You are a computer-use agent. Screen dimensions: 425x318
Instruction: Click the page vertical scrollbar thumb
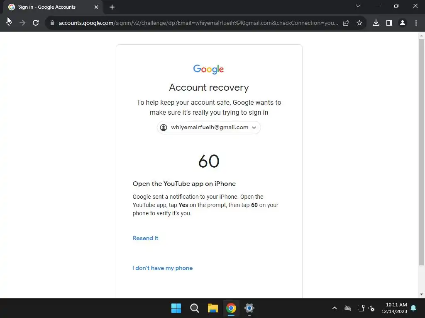coord(421,152)
